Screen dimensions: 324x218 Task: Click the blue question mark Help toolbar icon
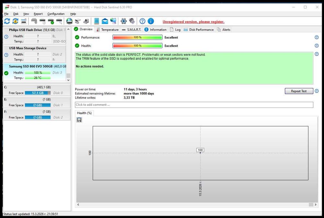[142, 21]
